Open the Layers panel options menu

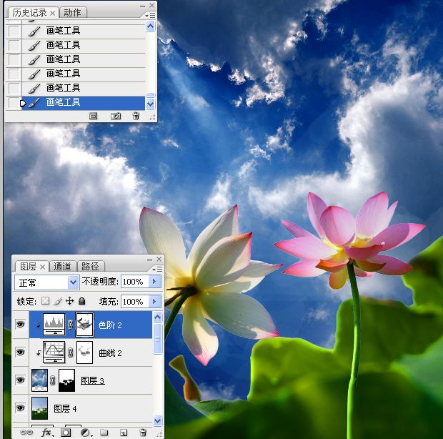click(157, 269)
